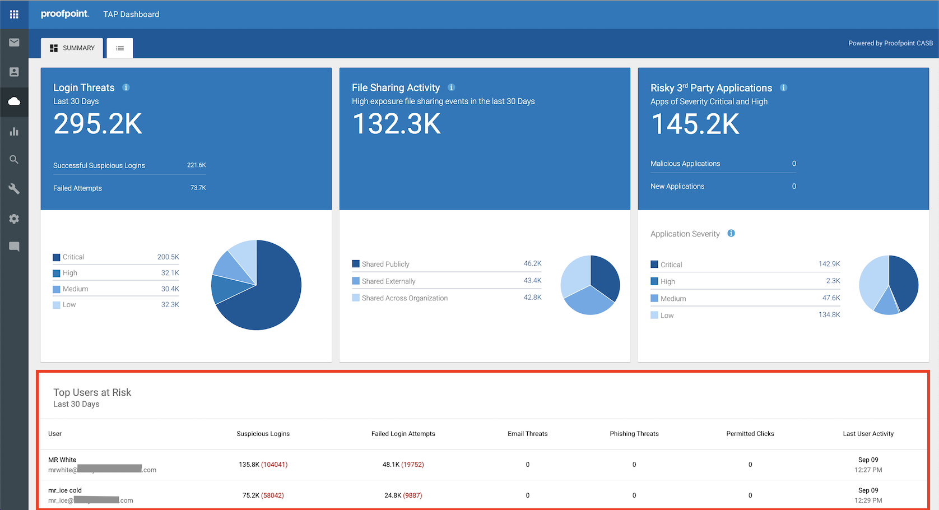
Task: Switch to the SUMMARY tab
Action: 72,48
